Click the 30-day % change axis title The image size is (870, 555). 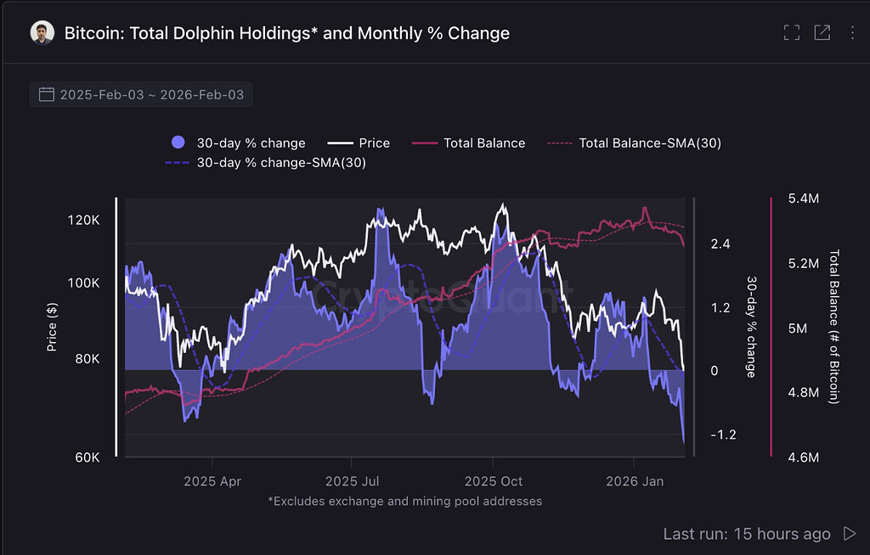coord(751,327)
